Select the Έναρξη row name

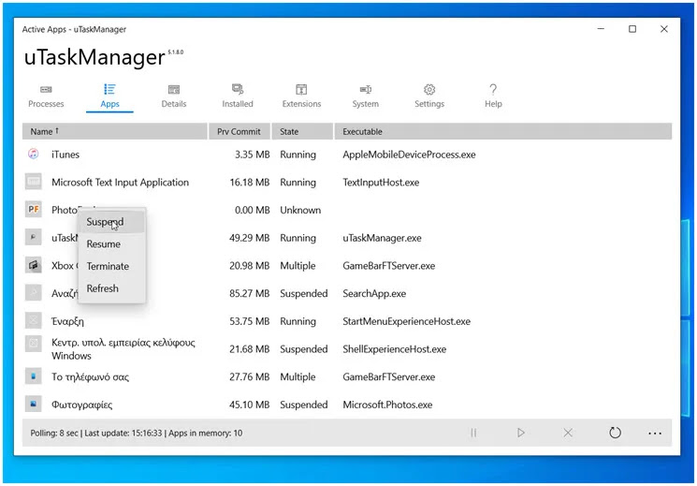[67, 321]
